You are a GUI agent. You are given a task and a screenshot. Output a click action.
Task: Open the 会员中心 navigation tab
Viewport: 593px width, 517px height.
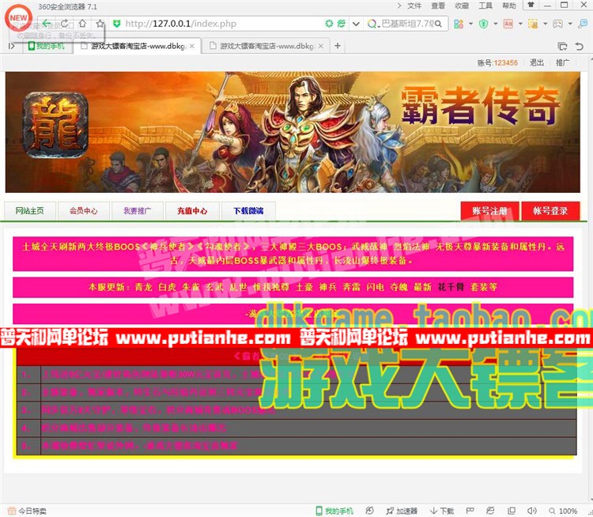click(x=84, y=211)
